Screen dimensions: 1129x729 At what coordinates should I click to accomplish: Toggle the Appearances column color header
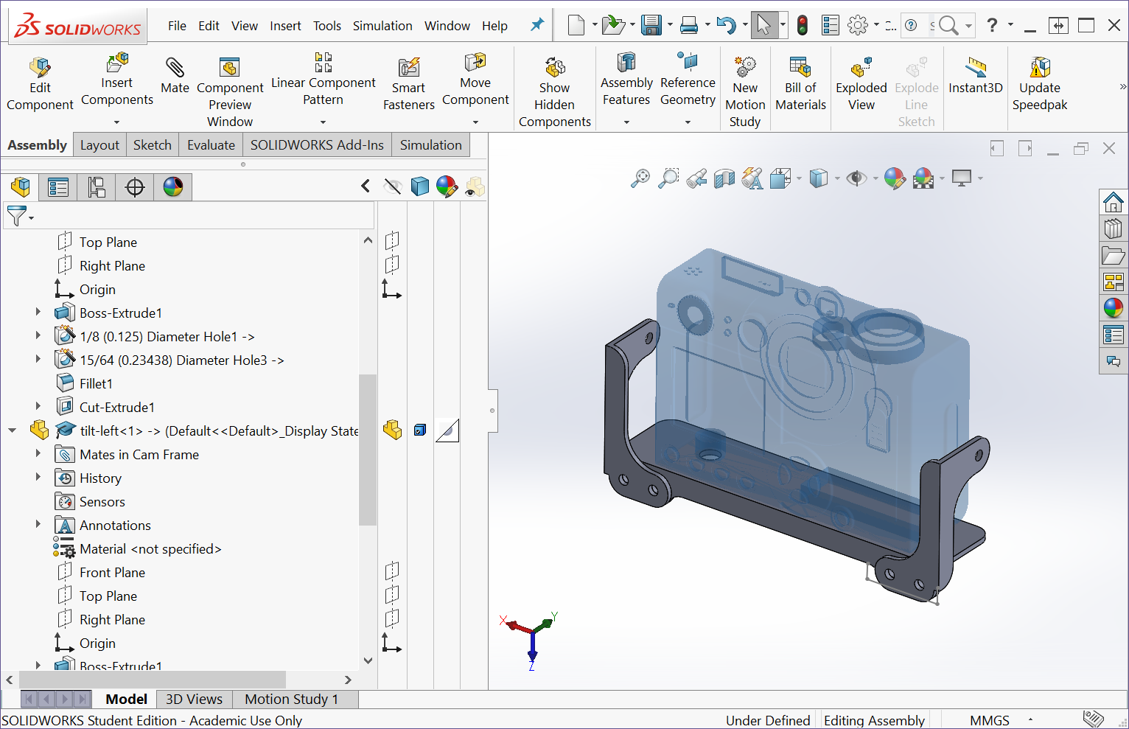pyautogui.click(x=447, y=186)
